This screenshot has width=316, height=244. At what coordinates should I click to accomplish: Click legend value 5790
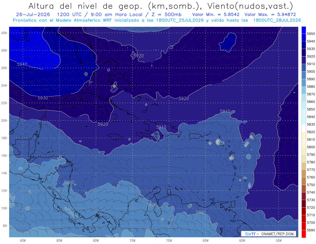311,155
